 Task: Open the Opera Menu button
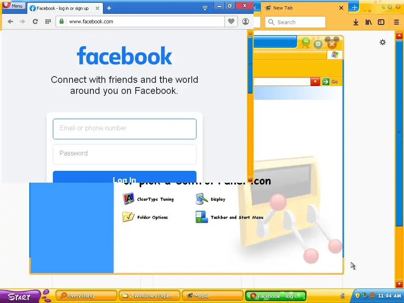click(14, 6)
